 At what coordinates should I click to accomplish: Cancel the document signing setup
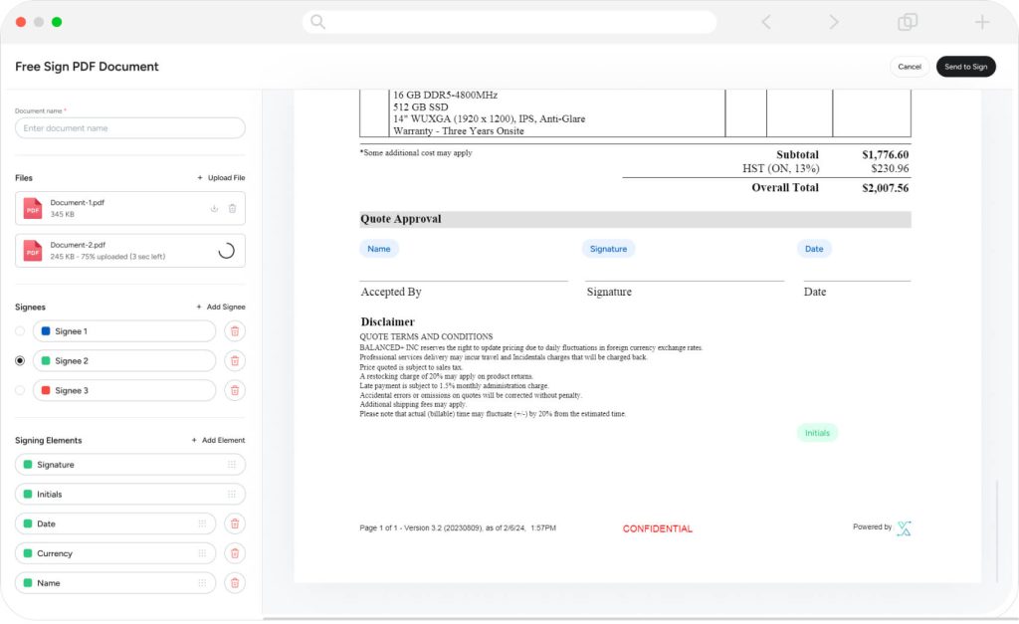pyautogui.click(x=909, y=66)
